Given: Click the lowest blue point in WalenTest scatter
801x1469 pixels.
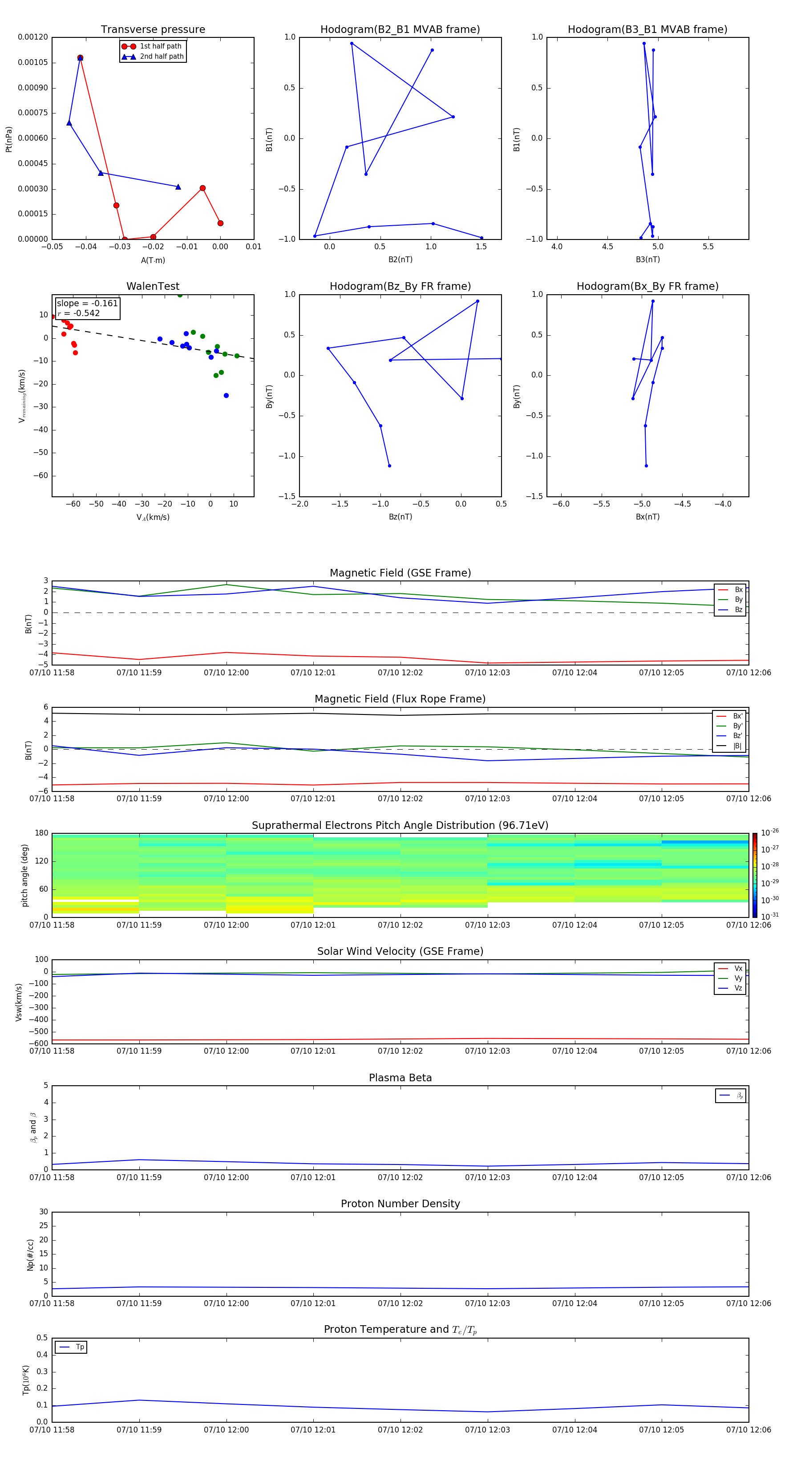Looking at the screenshot, I should (x=226, y=395).
